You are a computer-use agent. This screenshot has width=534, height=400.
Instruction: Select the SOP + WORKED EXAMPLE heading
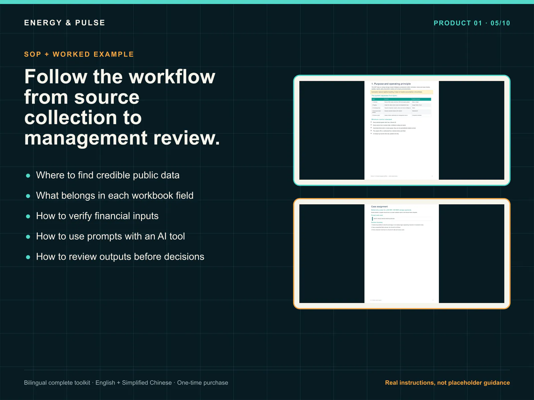pos(79,54)
